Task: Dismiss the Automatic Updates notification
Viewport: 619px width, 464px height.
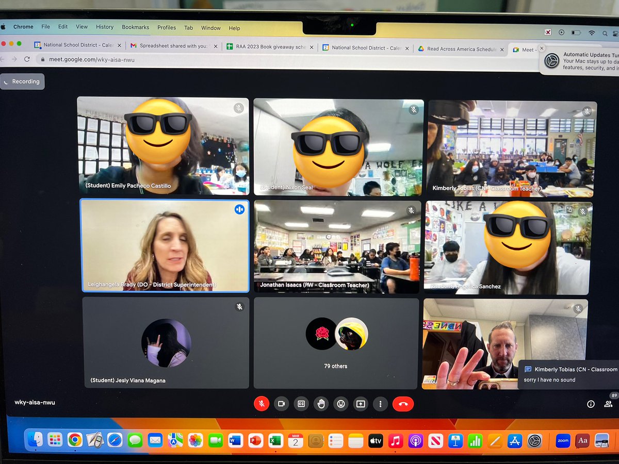Action: pos(542,48)
